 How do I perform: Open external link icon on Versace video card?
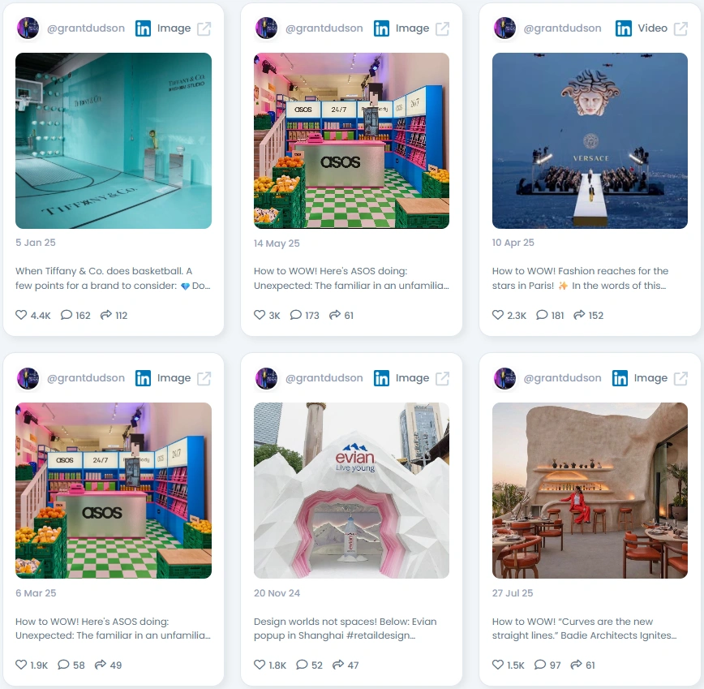680,28
